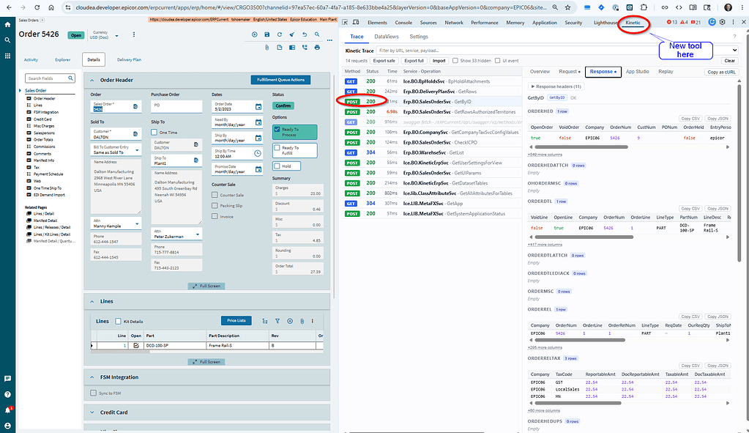The height and width of the screenshot is (433, 749).
Task: Click the Clear trace button
Action: click(729, 61)
